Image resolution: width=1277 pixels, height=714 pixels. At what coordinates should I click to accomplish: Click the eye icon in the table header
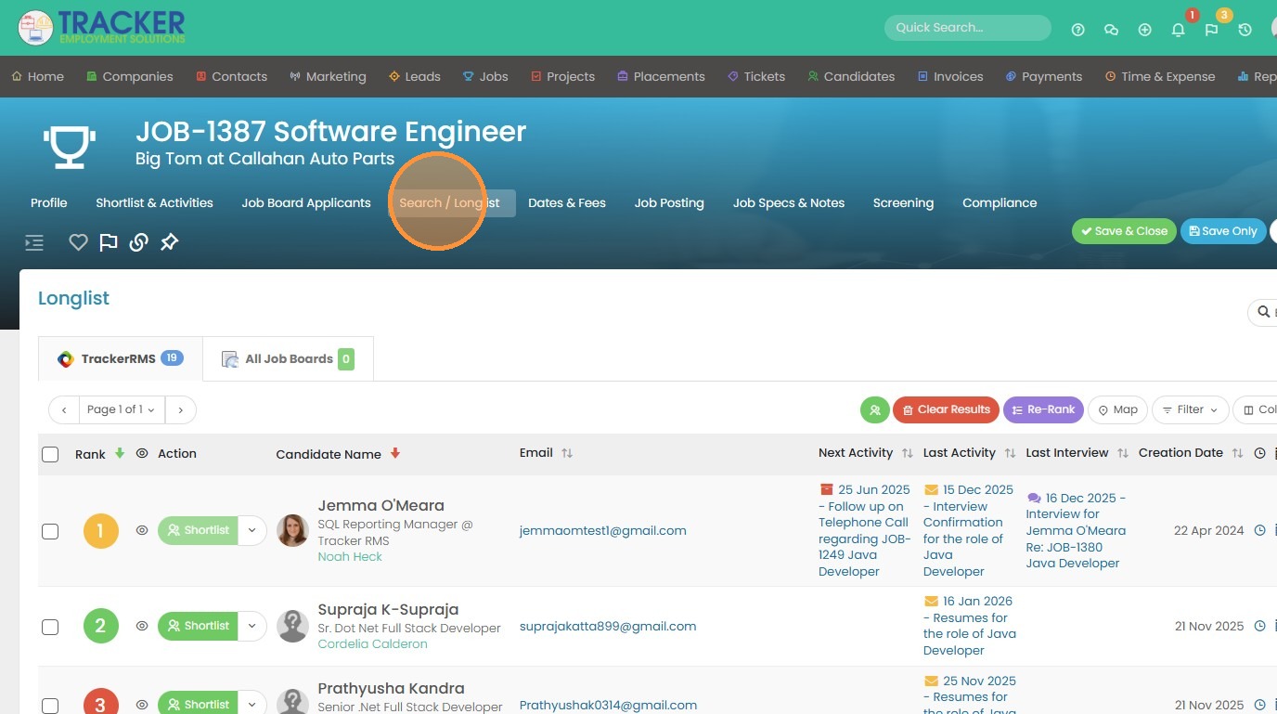tap(142, 453)
